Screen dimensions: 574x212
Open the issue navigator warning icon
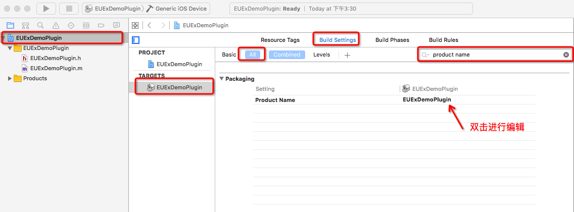56,25
